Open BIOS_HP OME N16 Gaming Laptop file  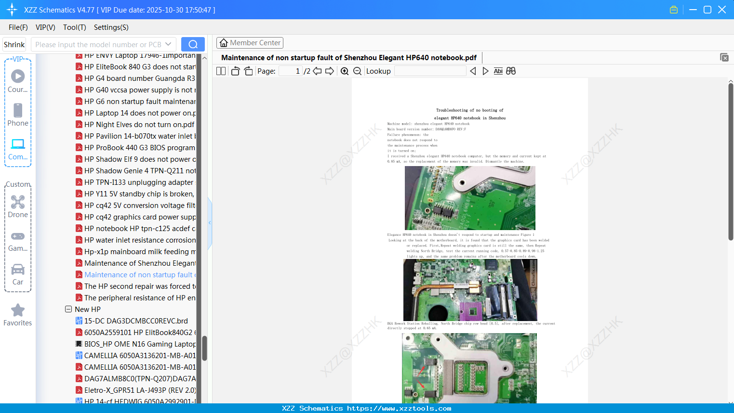pyautogui.click(x=135, y=344)
